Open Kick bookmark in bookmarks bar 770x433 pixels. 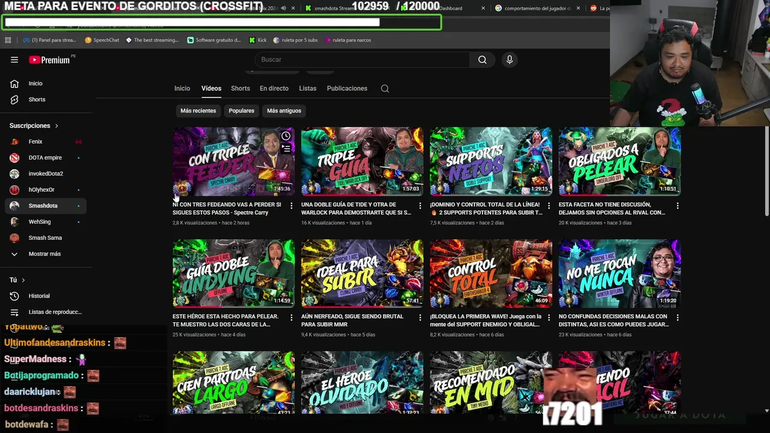pyautogui.click(x=258, y=40)
